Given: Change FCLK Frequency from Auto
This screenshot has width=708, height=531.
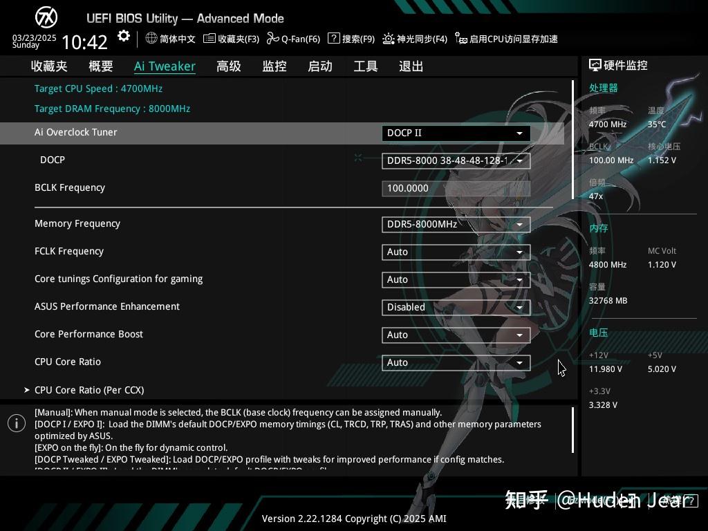Looking at the screenshot, I should pyautogui.click(x=455, y=252).
